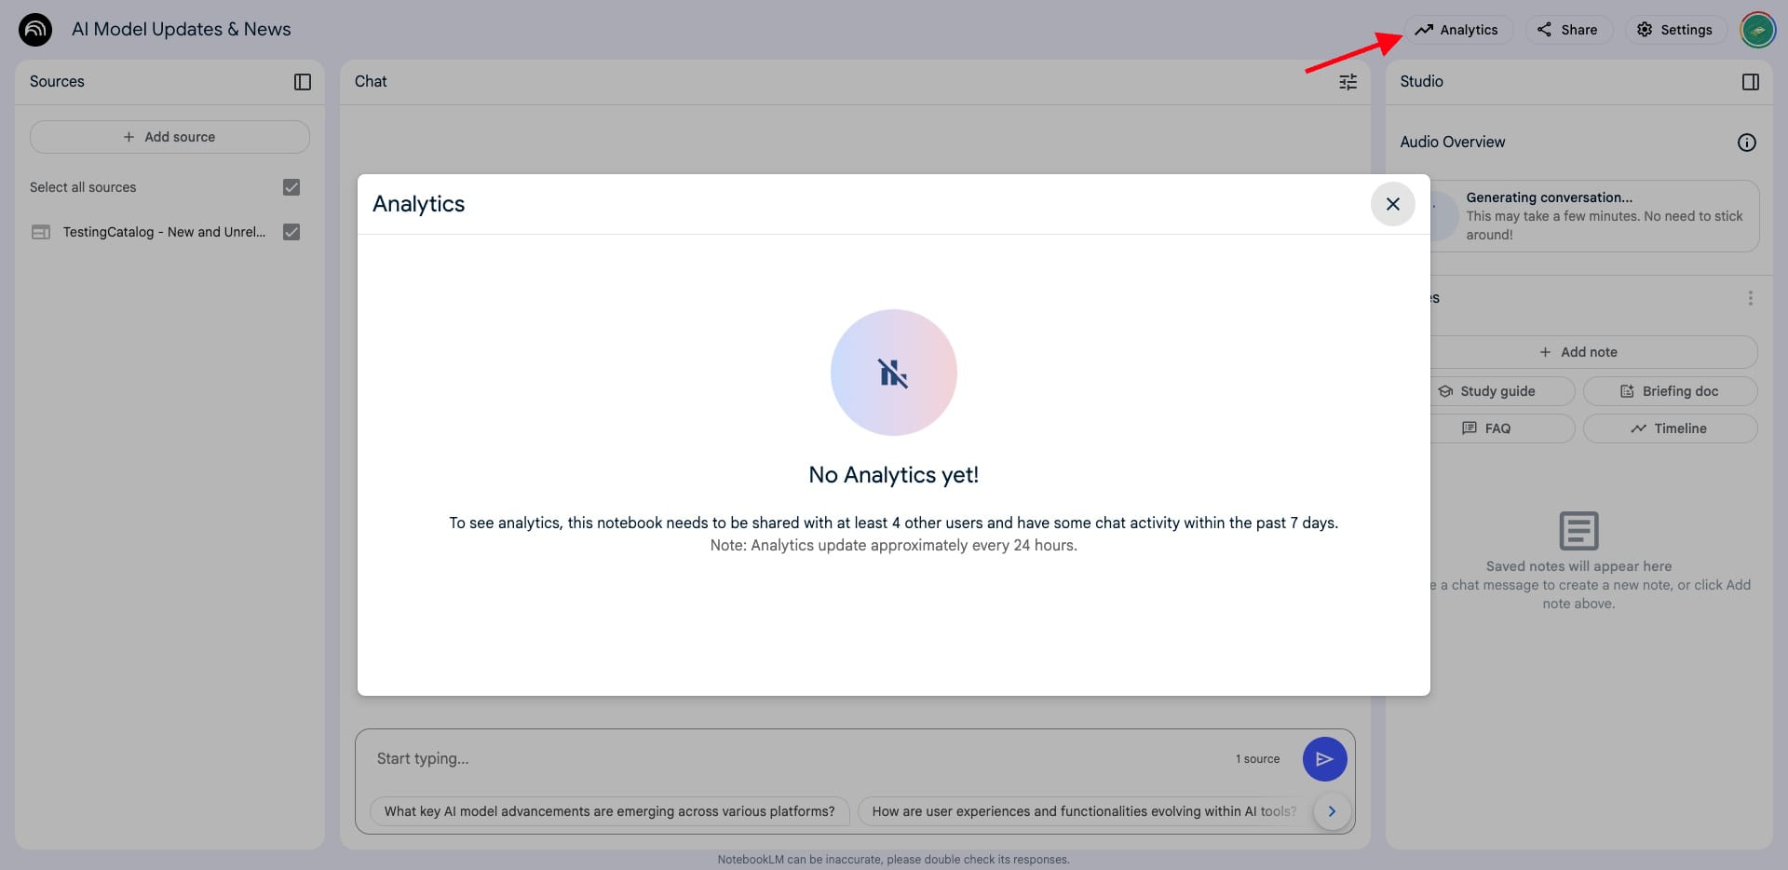
Task: Click the Add note button
Action: coord(1593,352)
